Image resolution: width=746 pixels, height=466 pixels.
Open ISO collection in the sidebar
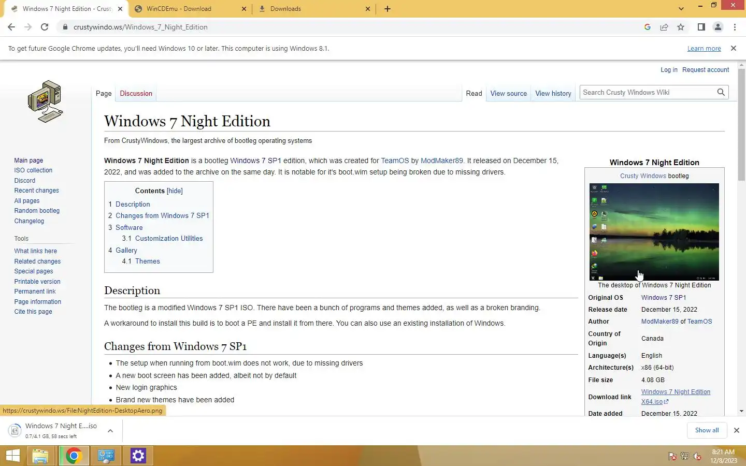coord(33,170)
